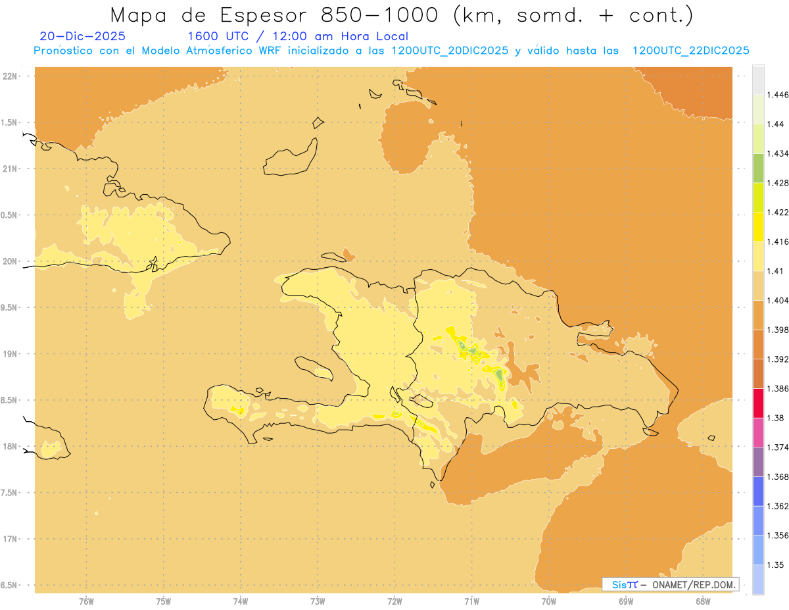This screenshot has height=610, width=789.
Task: Click the "72W" longitude label
Action: pyautogui.click(x=394, y=601)
